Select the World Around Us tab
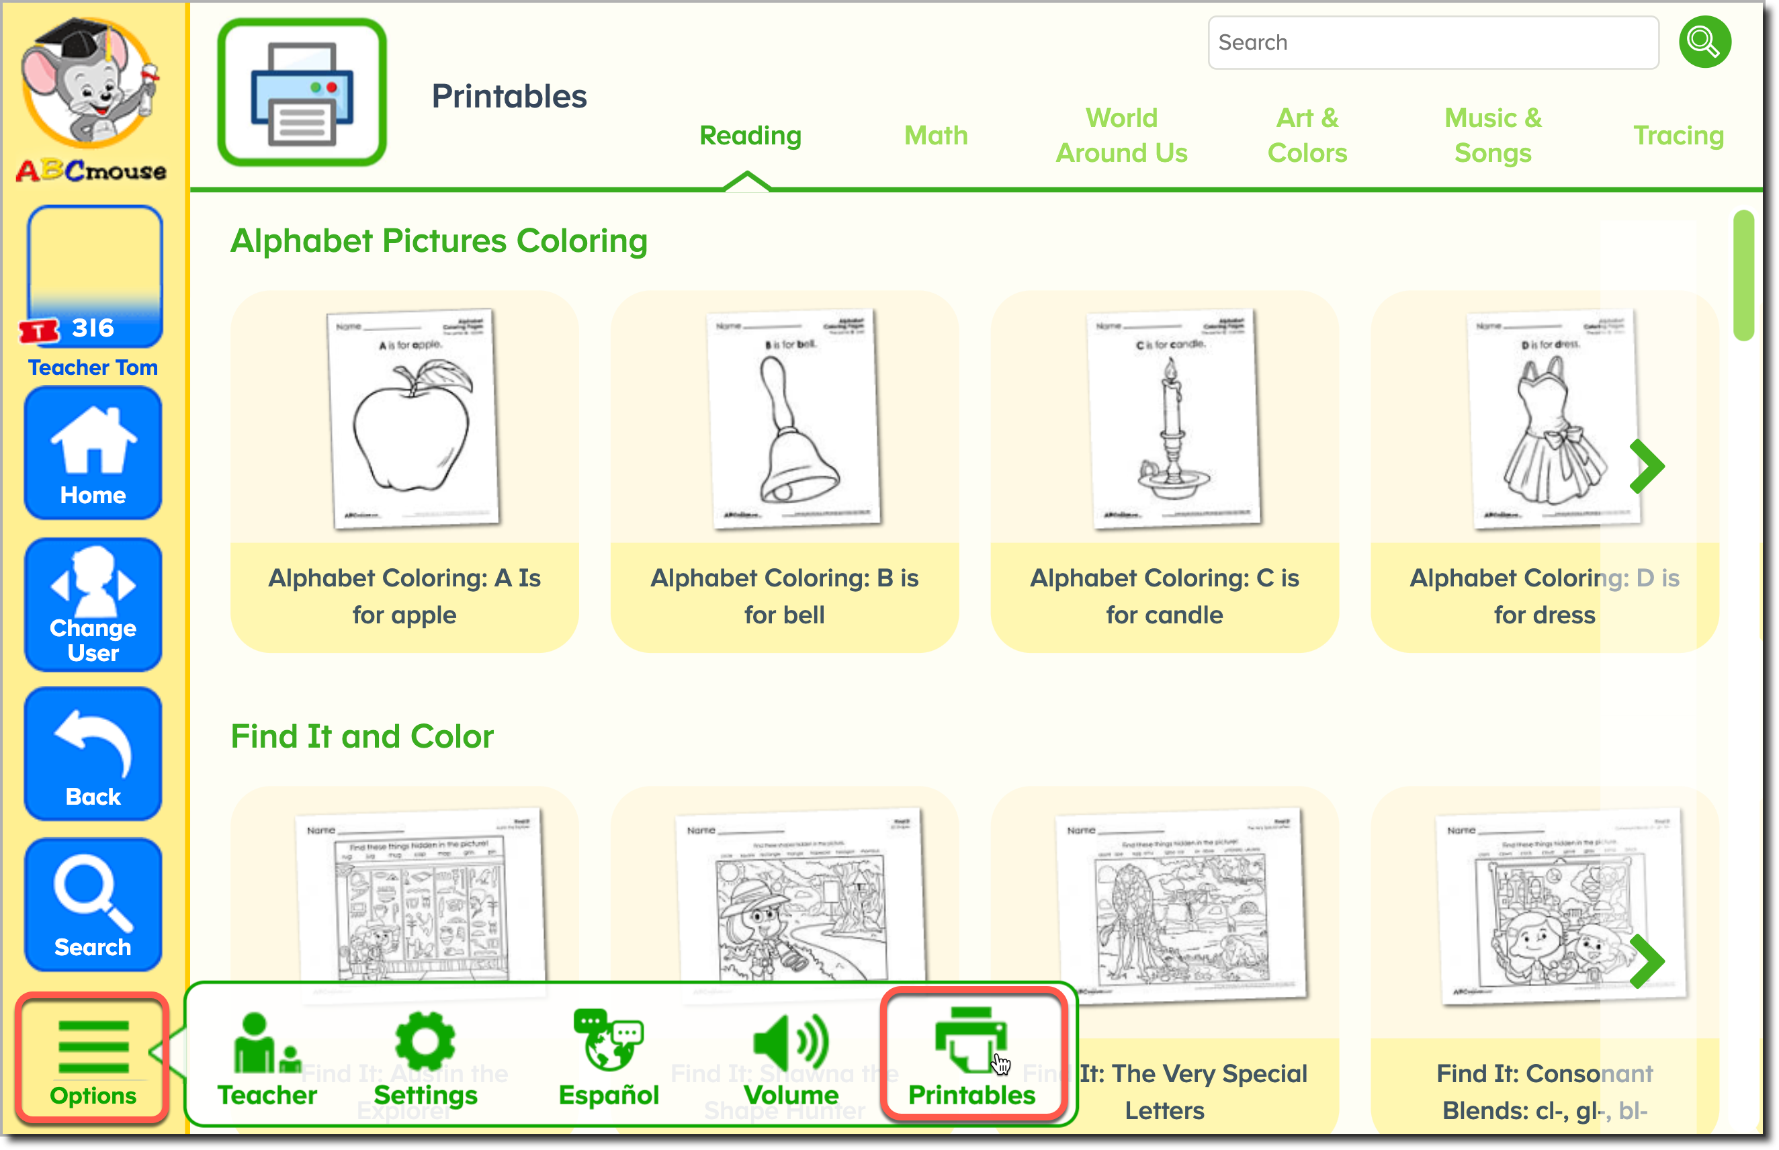This screenshot has height=1150, width=1779. pos(1121,136)
